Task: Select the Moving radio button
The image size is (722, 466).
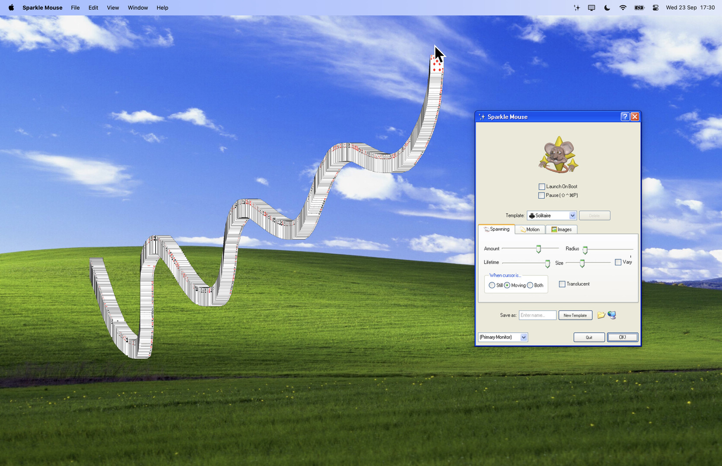Action: click(x=507, y=285)
